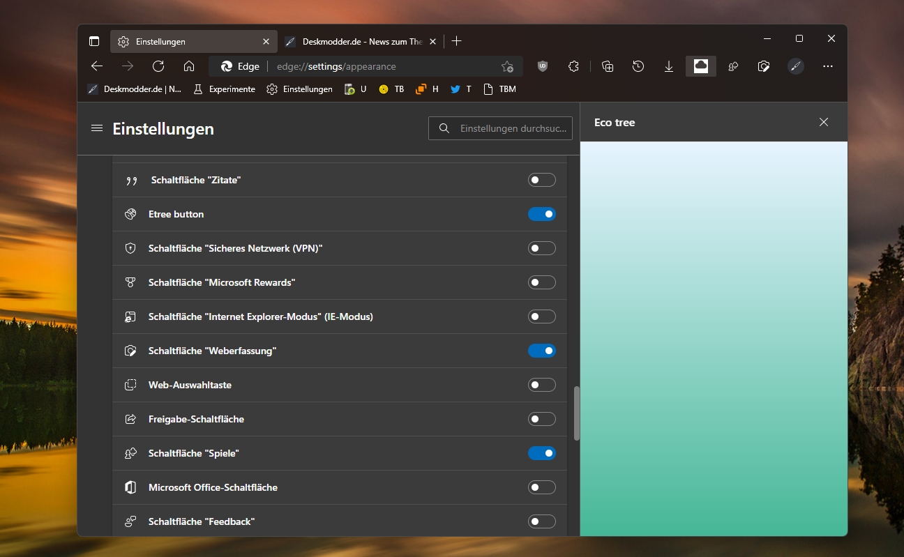The height and width of the screenshot is (557, 904).
Task: Expand the Einstellungen hamburger menu
Action: (x=97, y=128)
